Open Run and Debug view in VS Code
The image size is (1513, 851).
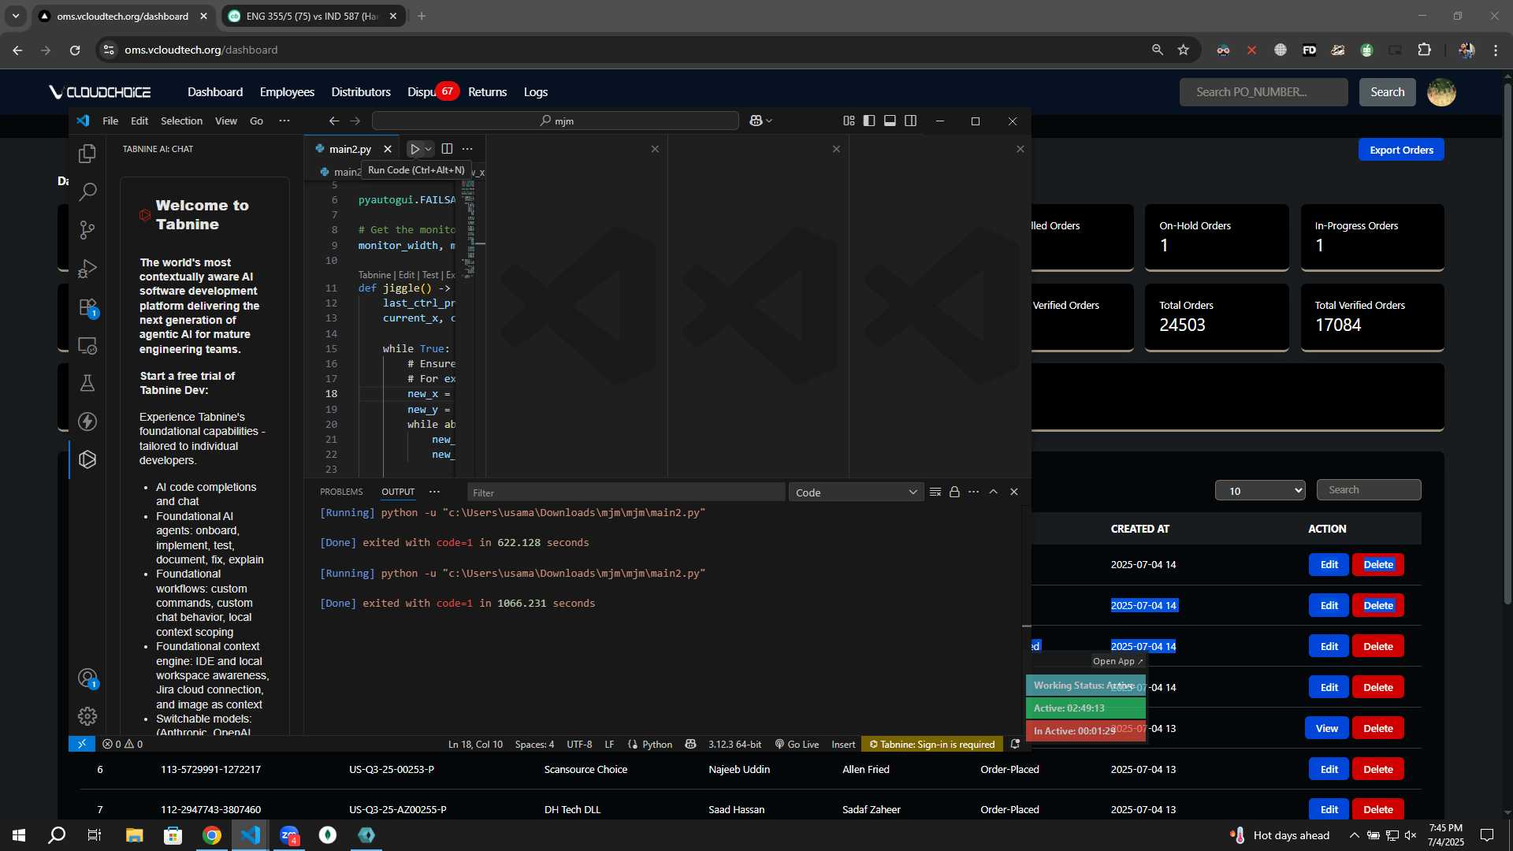pos(87,268)
